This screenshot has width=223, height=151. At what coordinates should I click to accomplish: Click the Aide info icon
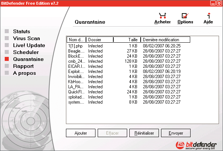coord(209,16)
